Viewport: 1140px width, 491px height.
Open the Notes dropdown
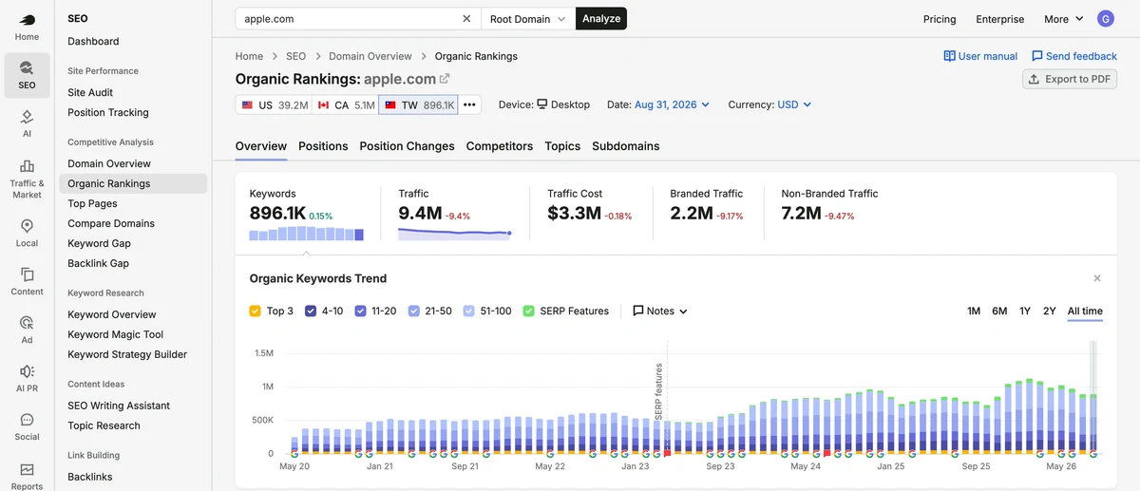pyautogui.click(x=660, y=311)
